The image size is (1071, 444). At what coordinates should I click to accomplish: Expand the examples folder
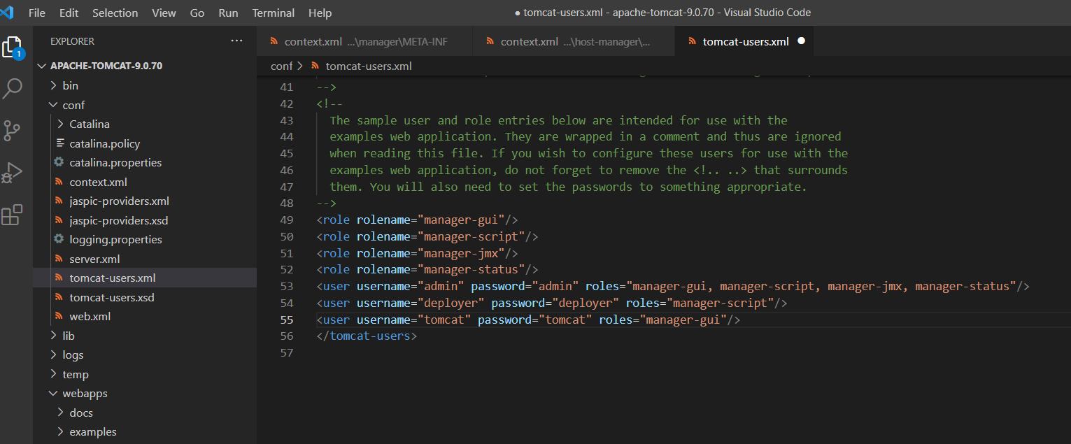60,431
